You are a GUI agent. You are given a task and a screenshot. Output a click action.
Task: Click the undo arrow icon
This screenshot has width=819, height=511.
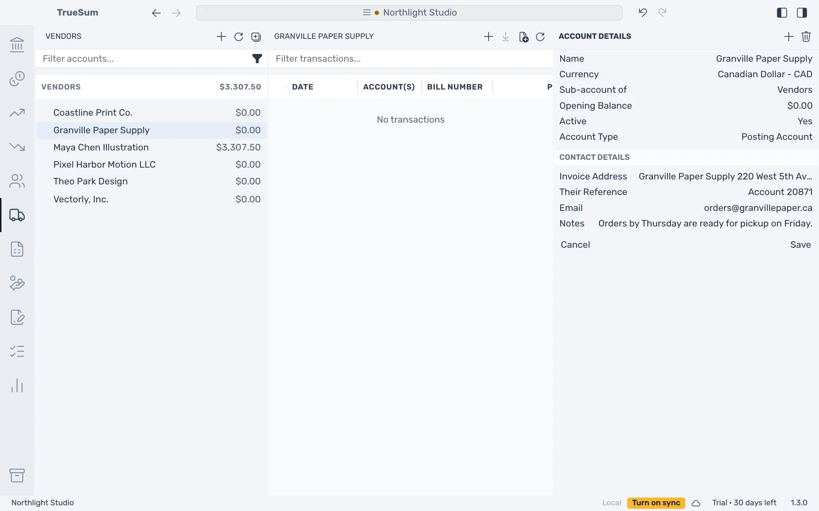(x=643, y=13)
